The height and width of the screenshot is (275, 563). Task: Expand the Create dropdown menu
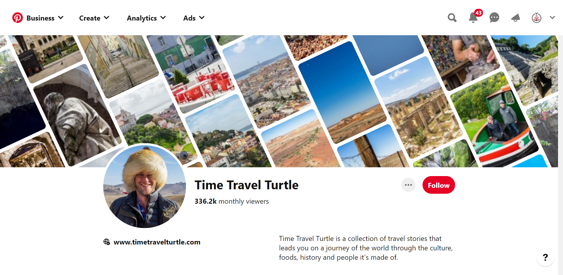[94, 18]
